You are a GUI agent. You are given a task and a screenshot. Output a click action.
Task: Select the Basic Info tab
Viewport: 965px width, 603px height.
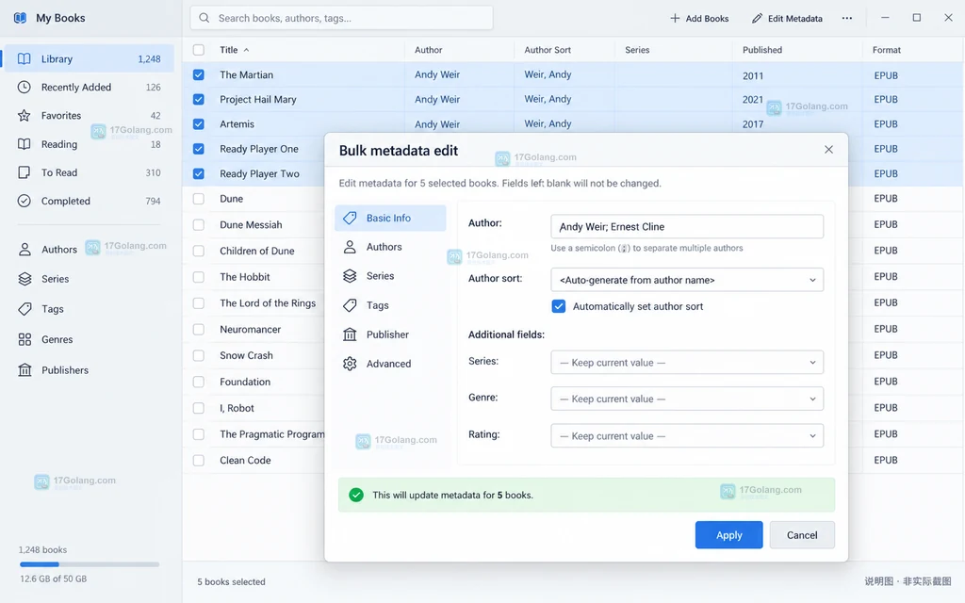pyautogui.click(x=390, y=218)
